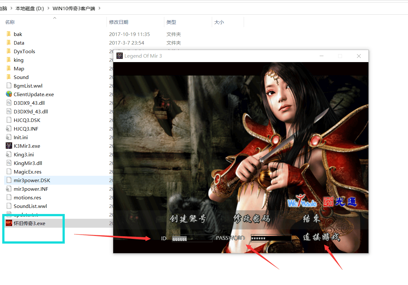The height and width of the screenshot is (285, 408).
Task: Click the Data folder date 2017-3-7 23:54
Action: [127, 43]
